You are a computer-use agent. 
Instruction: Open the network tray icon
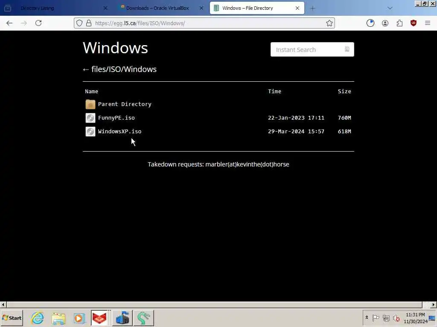click(x=386, y=318)
